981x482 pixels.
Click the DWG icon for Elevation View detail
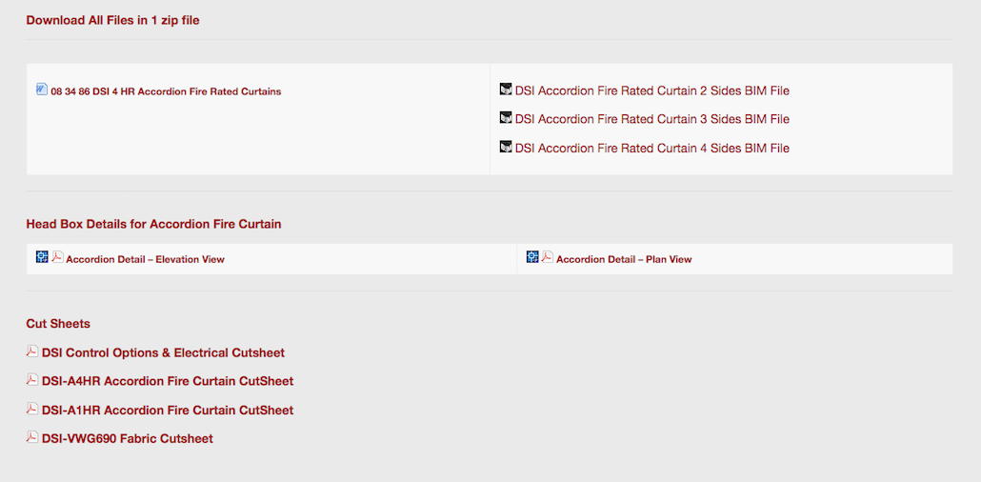tap(42, 257)
